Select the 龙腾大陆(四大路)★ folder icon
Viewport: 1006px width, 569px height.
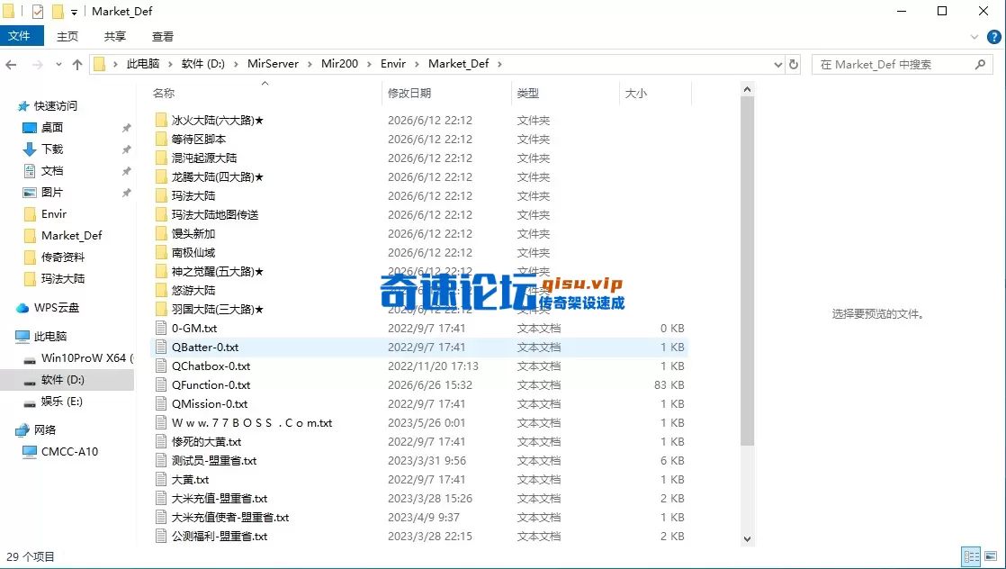tap(161, 176)
